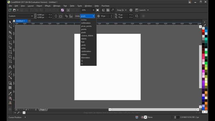This screenshot has width=215, height=121.
Task: Click the quick customize plus in toolbox
Action: (10, 109)
